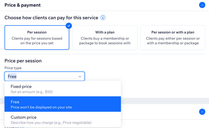Select Fixed price from the dropdown list
The height and width of the screenshot is (128, 209).
(63, 89)
